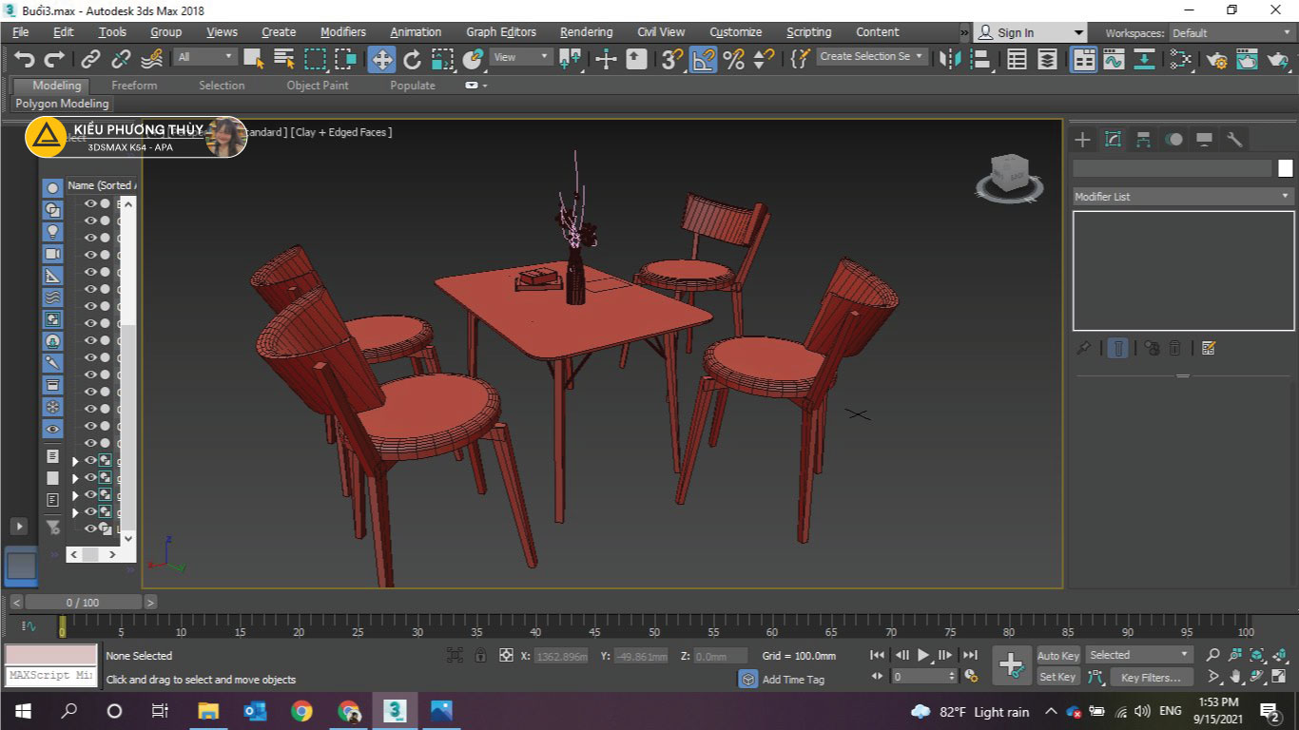Click the object color swatch in command panel
This screenshot has width=1299, height=730.
coord(1285,168)
